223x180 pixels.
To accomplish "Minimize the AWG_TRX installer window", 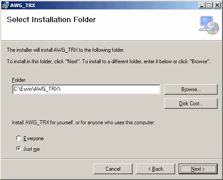I will coord(202,5).
